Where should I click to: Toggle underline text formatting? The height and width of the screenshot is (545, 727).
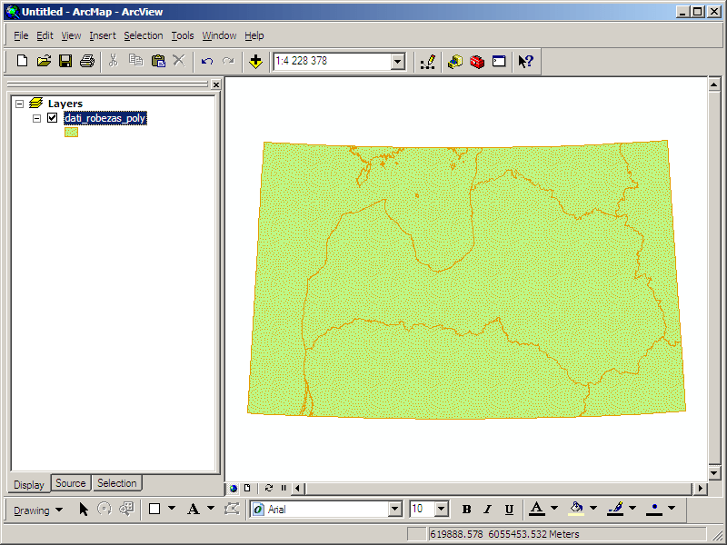click(509, 510)
